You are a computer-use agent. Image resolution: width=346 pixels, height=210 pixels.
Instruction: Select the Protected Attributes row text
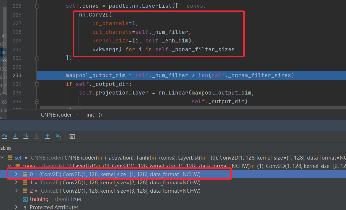click(x=54, y=207)
